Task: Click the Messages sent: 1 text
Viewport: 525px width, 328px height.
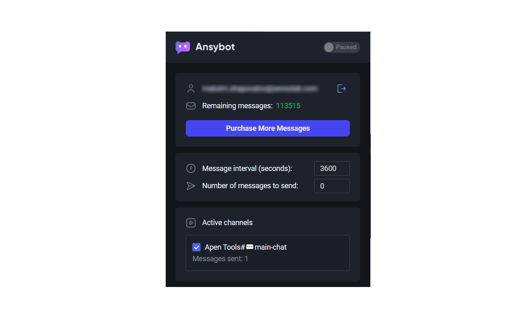Action: (220, 259)
